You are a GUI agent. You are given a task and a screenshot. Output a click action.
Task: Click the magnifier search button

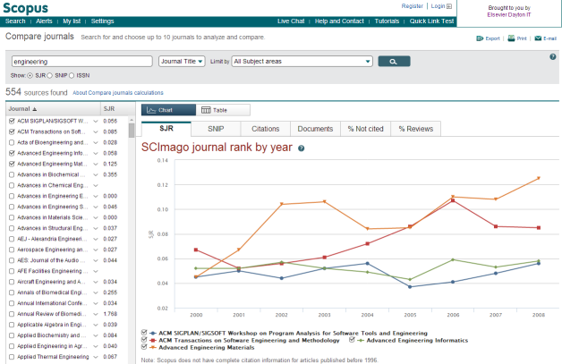[x=394, y=62]
